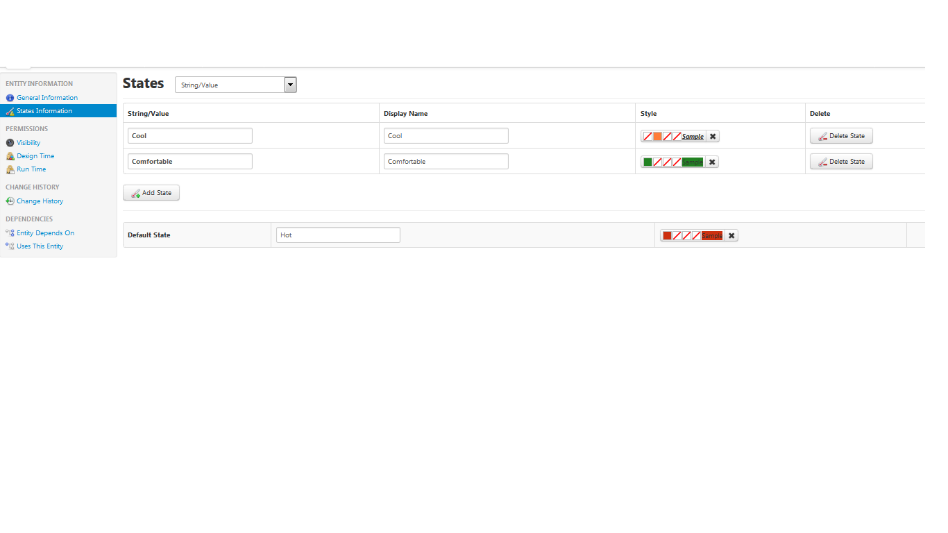Delete the Comfortable state
Viewport: 948px width, 533px height.
click(841, 162)
